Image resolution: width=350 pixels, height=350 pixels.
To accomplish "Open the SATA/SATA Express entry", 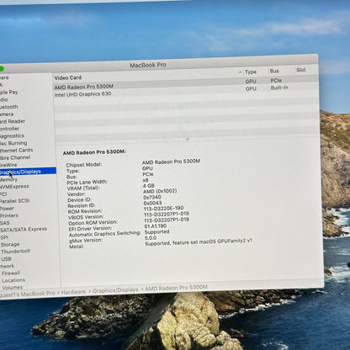I will 24,230.
